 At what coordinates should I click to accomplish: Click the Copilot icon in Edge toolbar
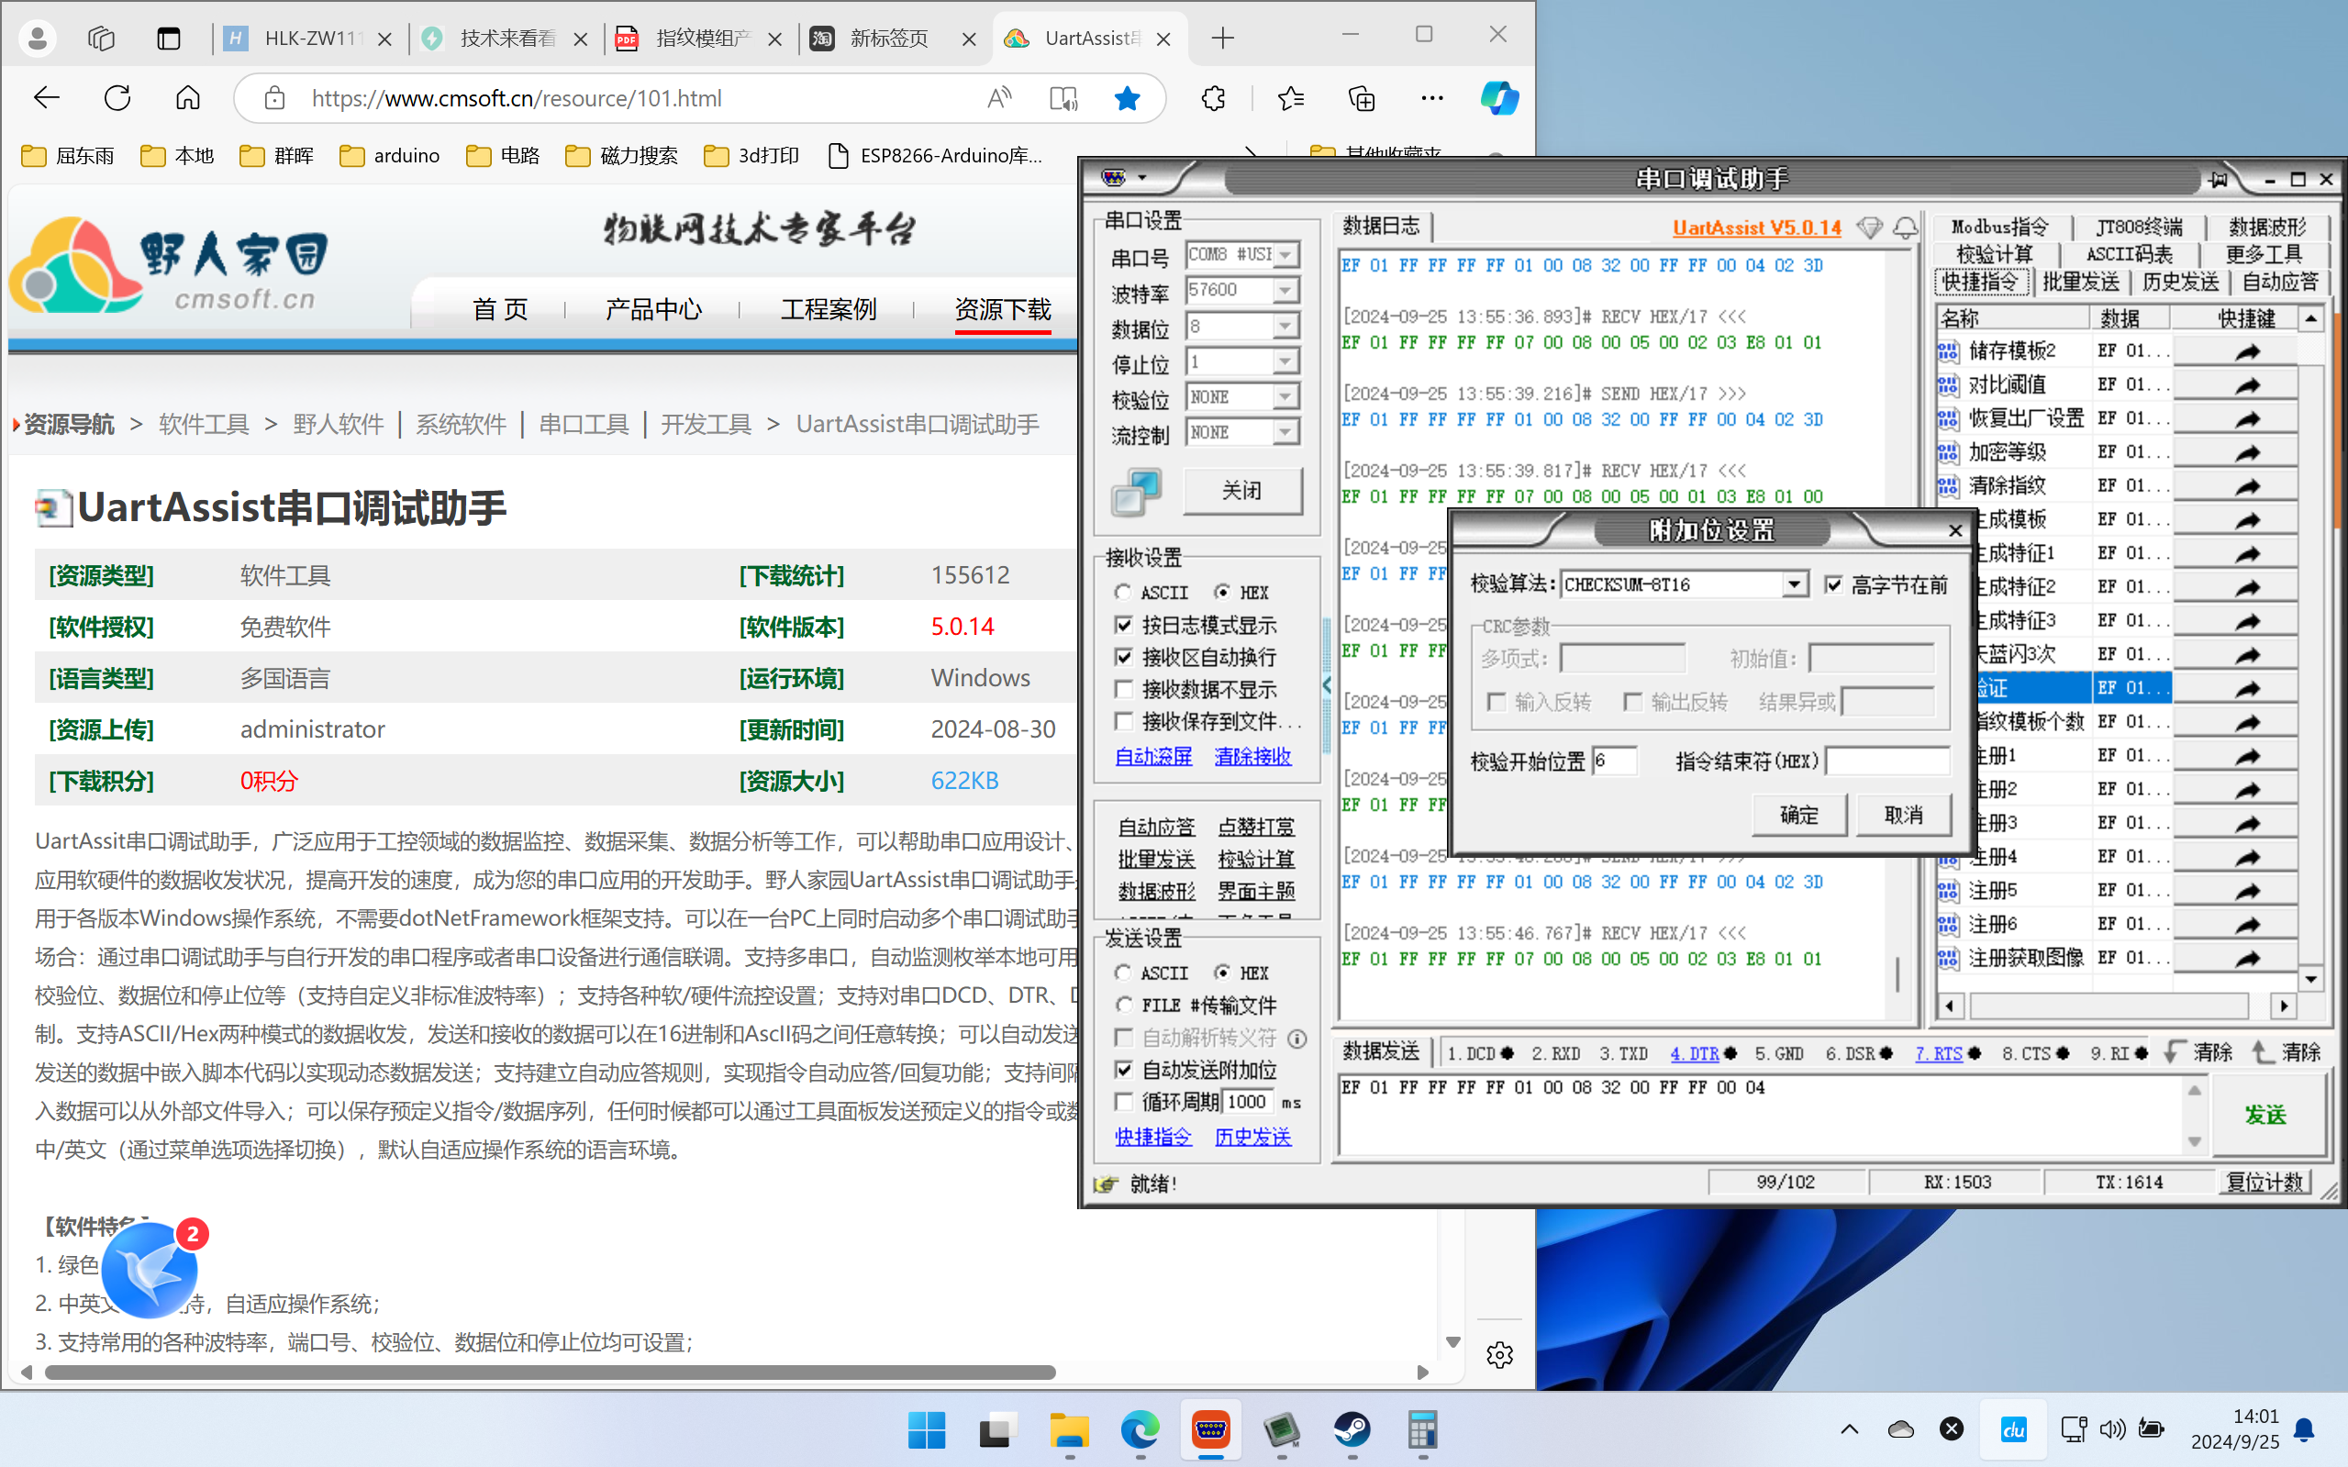1499,98
